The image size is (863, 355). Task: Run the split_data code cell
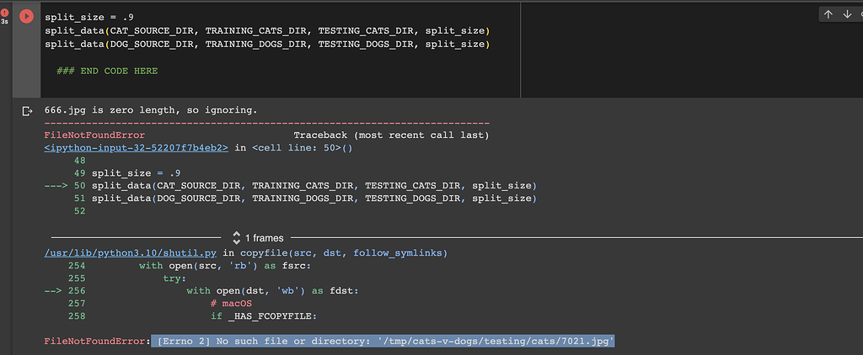click(25, 16)
